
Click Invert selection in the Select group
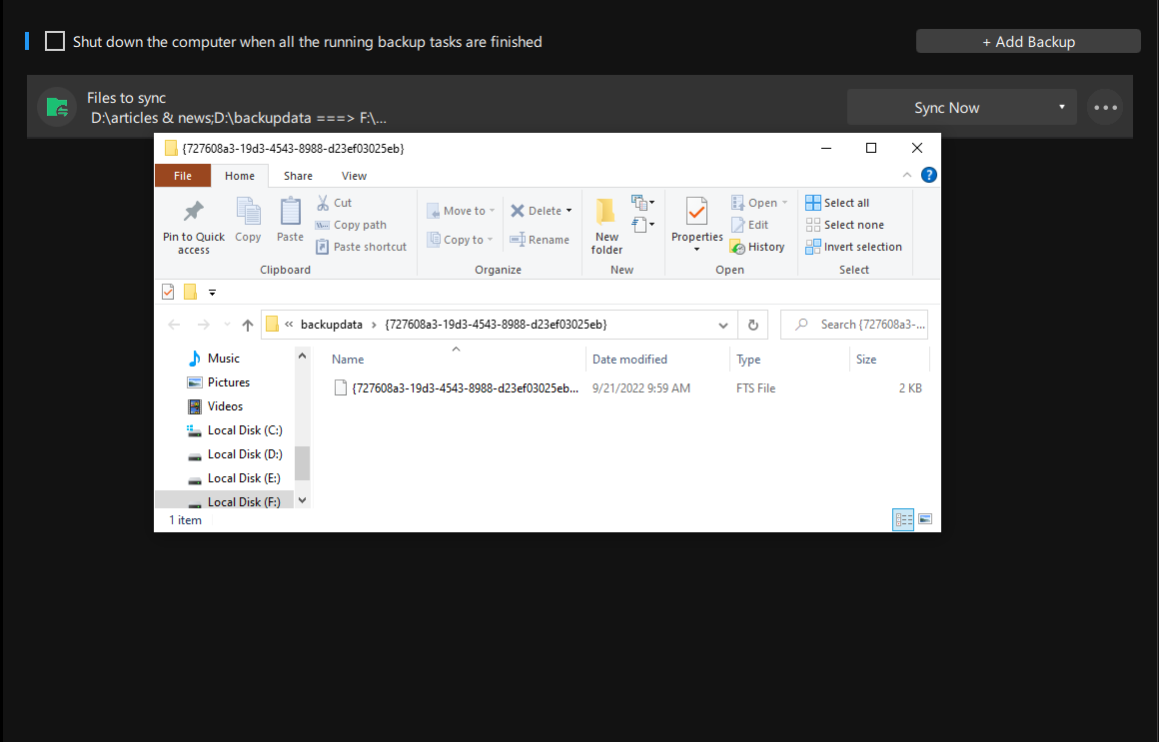pyautogui.click(x=854, y=246)
